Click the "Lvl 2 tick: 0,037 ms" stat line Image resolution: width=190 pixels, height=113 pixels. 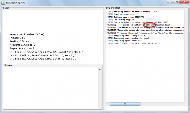(43, 59)
